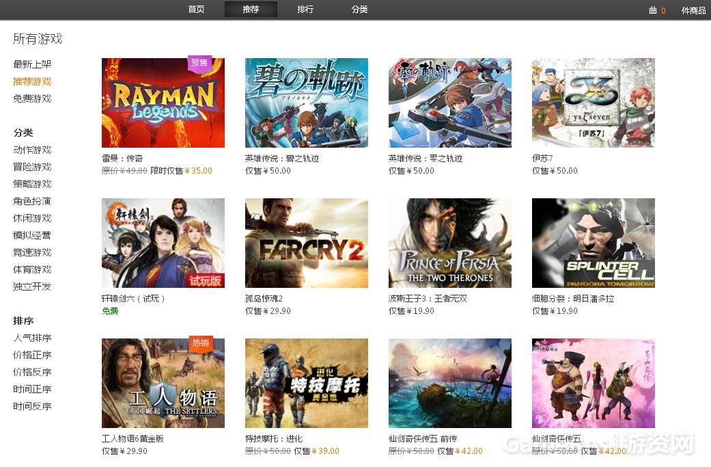711x467 pixels.
Task: Click the 孤岛惊魂2 title
Action: point(264,299)
